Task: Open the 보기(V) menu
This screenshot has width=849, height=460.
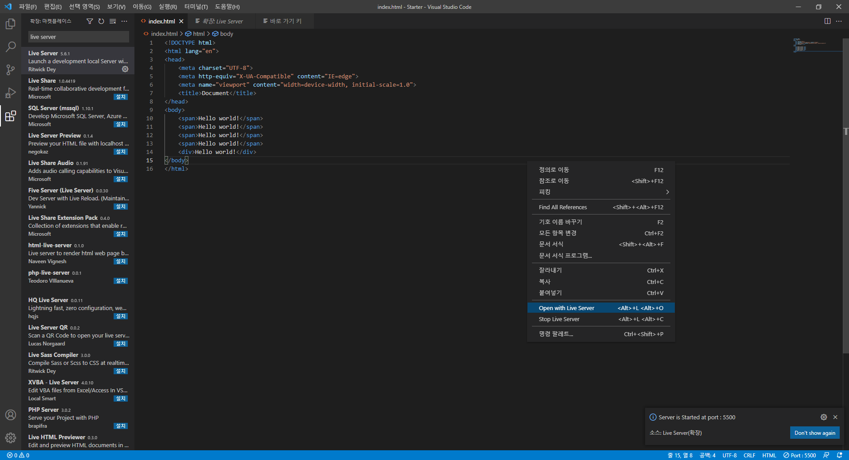Action: pyautogui.click(x=116, y=7)
